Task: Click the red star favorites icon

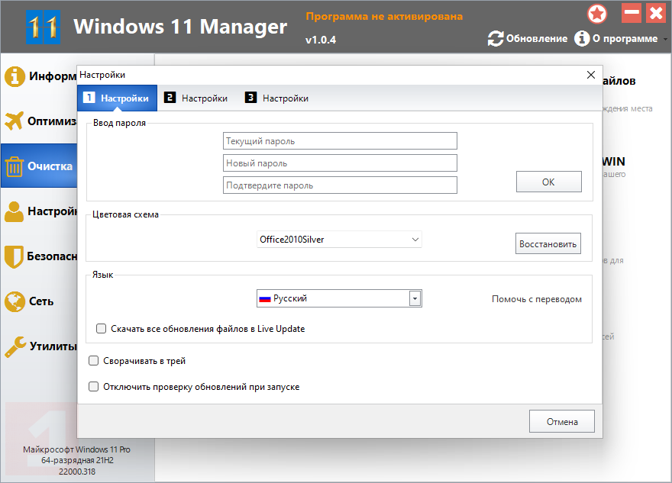Action: [x=597, y=14]
